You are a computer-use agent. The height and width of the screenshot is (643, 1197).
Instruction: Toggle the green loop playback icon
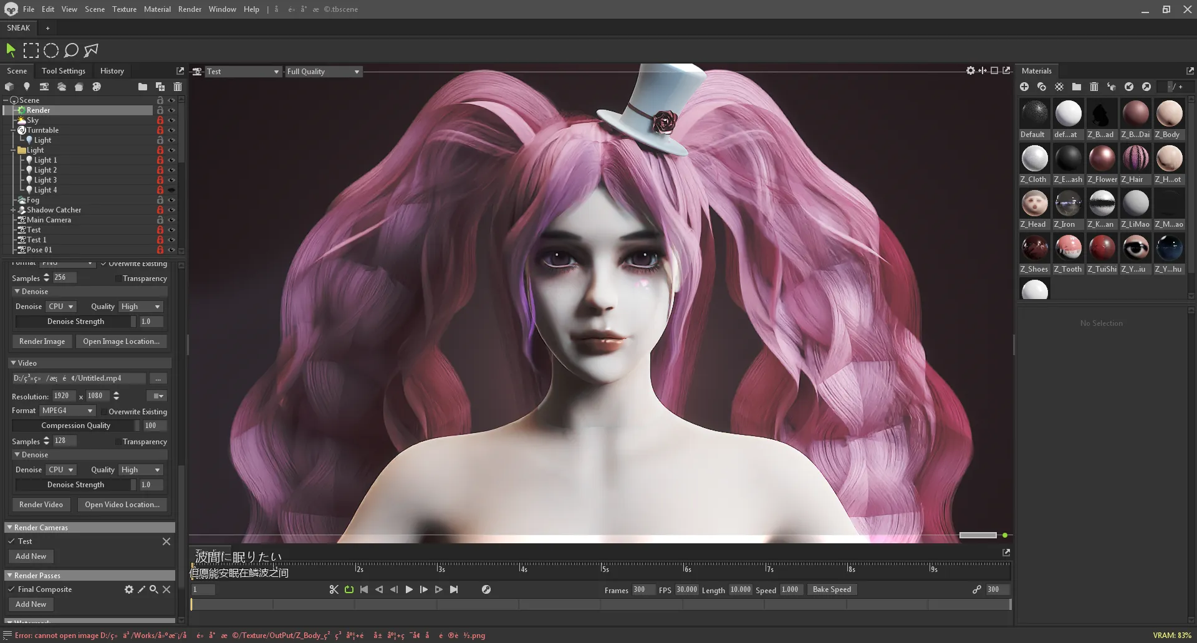[349, 589]
